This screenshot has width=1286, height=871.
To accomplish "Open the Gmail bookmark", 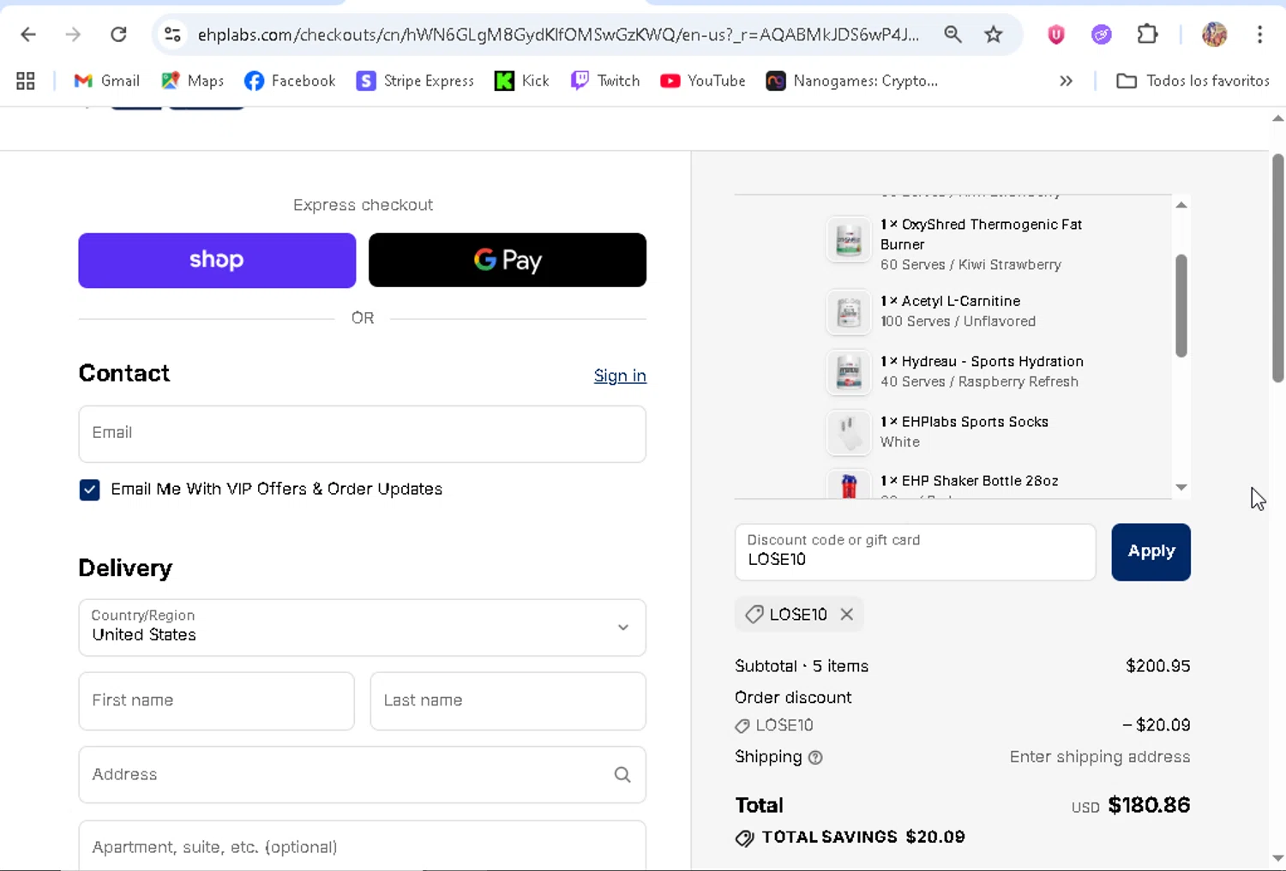I will coord(107,81).
